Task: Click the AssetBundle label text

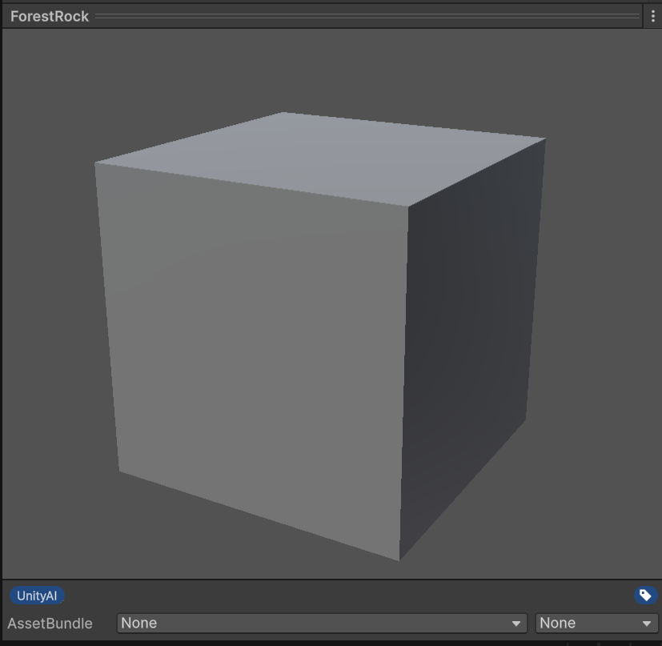Action: coord(50,624)
